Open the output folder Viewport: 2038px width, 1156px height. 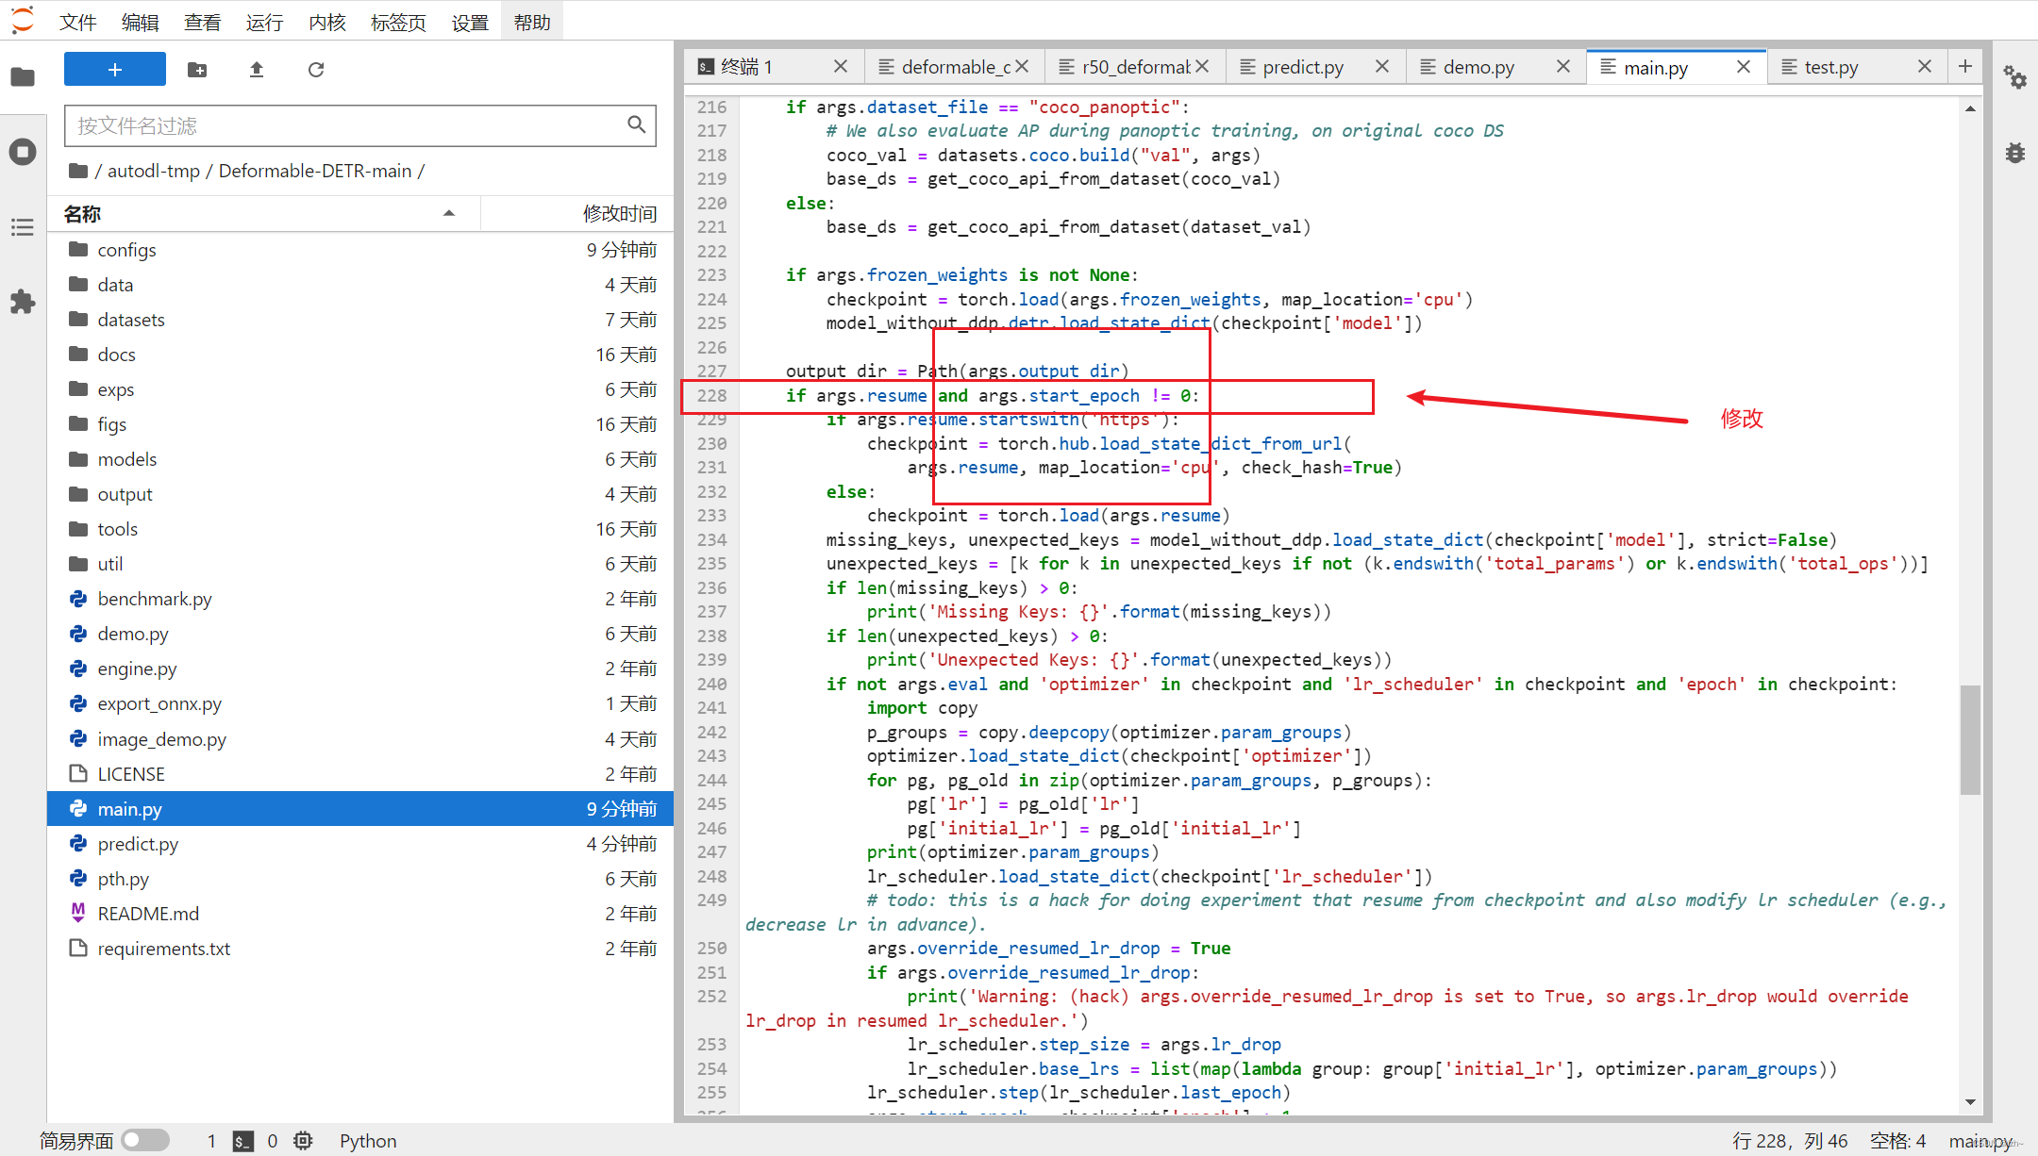click(362, 494)
